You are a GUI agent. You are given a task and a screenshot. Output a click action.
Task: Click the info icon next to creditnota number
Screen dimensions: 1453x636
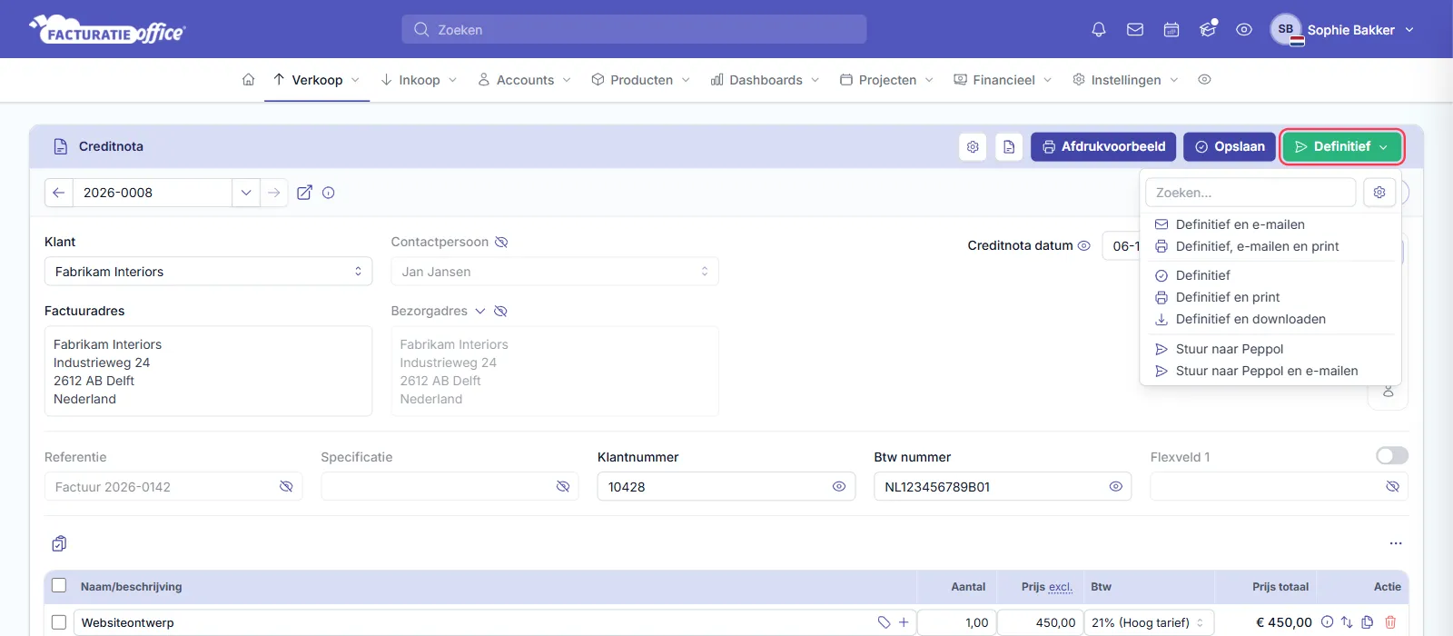(x=329, y=193)
